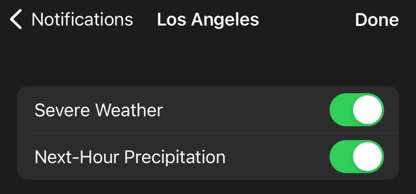
Task: Click the word Precipitation in second row
Action: [175, 157]
